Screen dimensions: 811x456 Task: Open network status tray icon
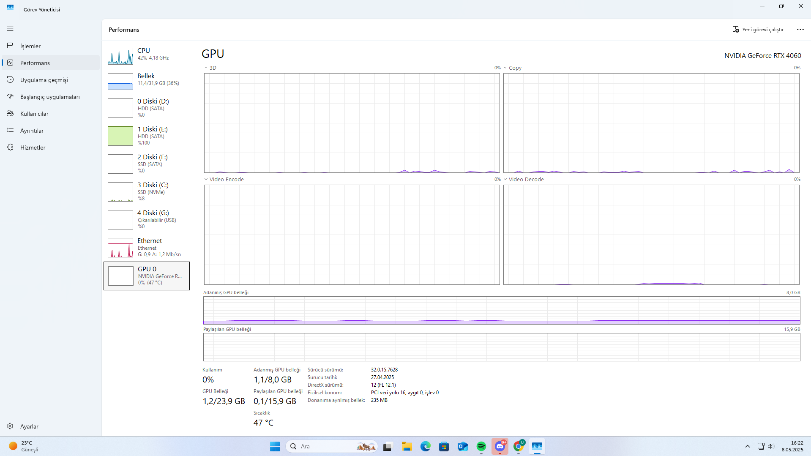[x=761, y=446]
